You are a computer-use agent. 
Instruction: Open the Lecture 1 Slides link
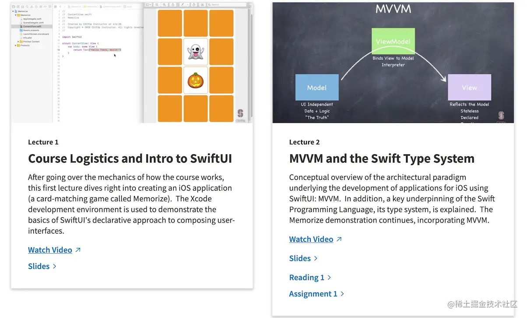[x=39, y=266]
